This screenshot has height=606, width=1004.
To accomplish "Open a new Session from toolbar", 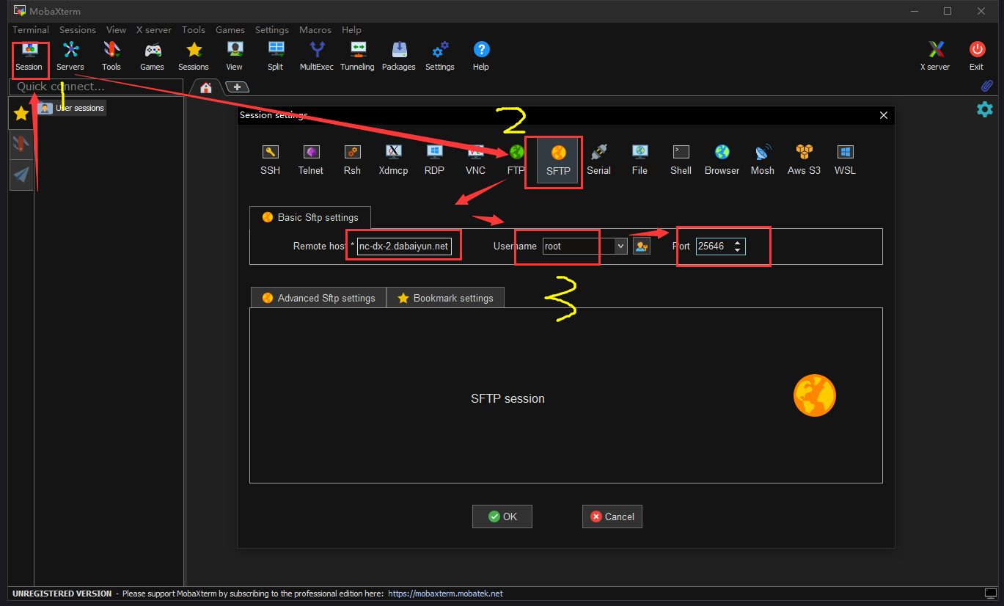I will (x=29, y=56).
